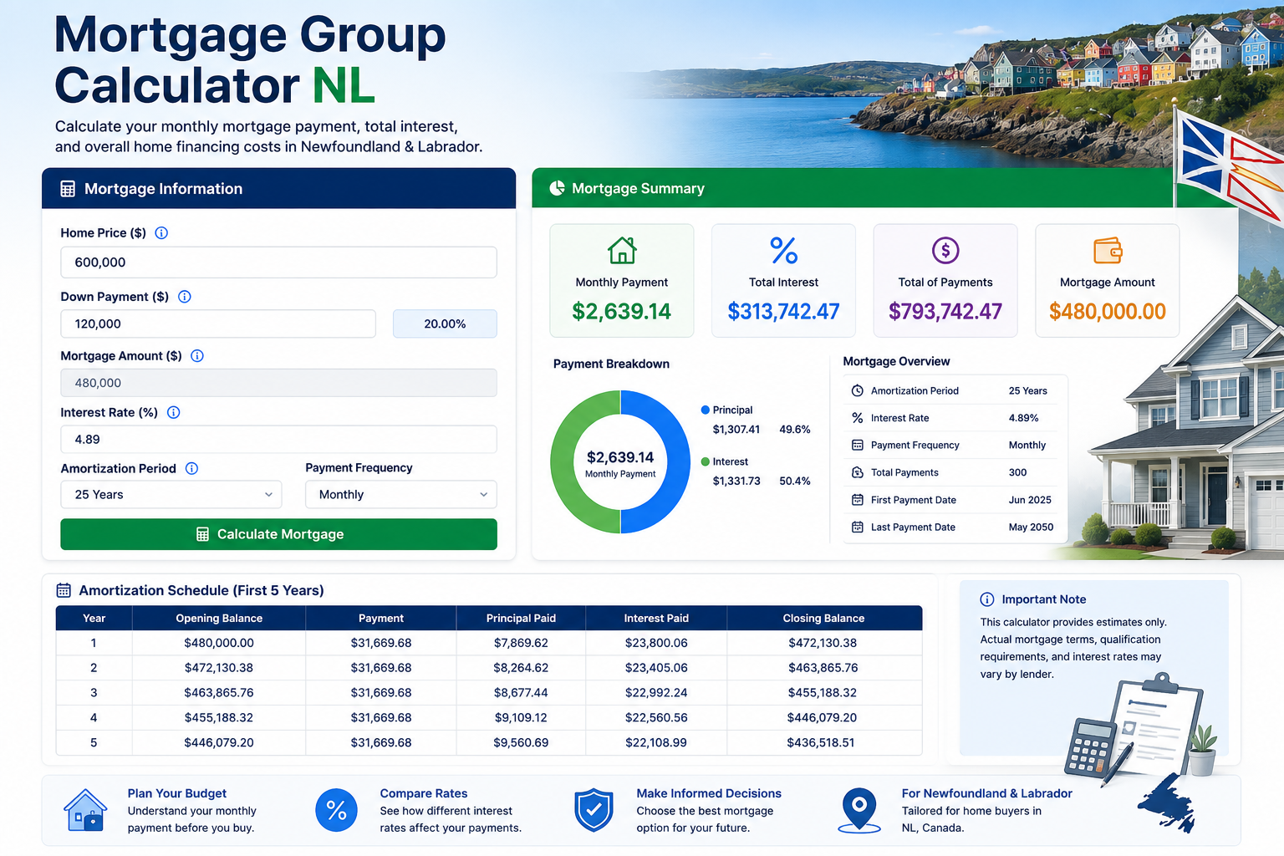Click the Jun 2025 first payment date value

tap(1030, 500)
